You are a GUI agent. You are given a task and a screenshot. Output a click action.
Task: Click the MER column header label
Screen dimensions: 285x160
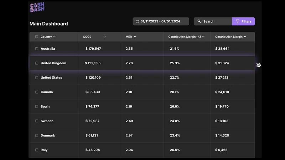click(x=129, y=37)
